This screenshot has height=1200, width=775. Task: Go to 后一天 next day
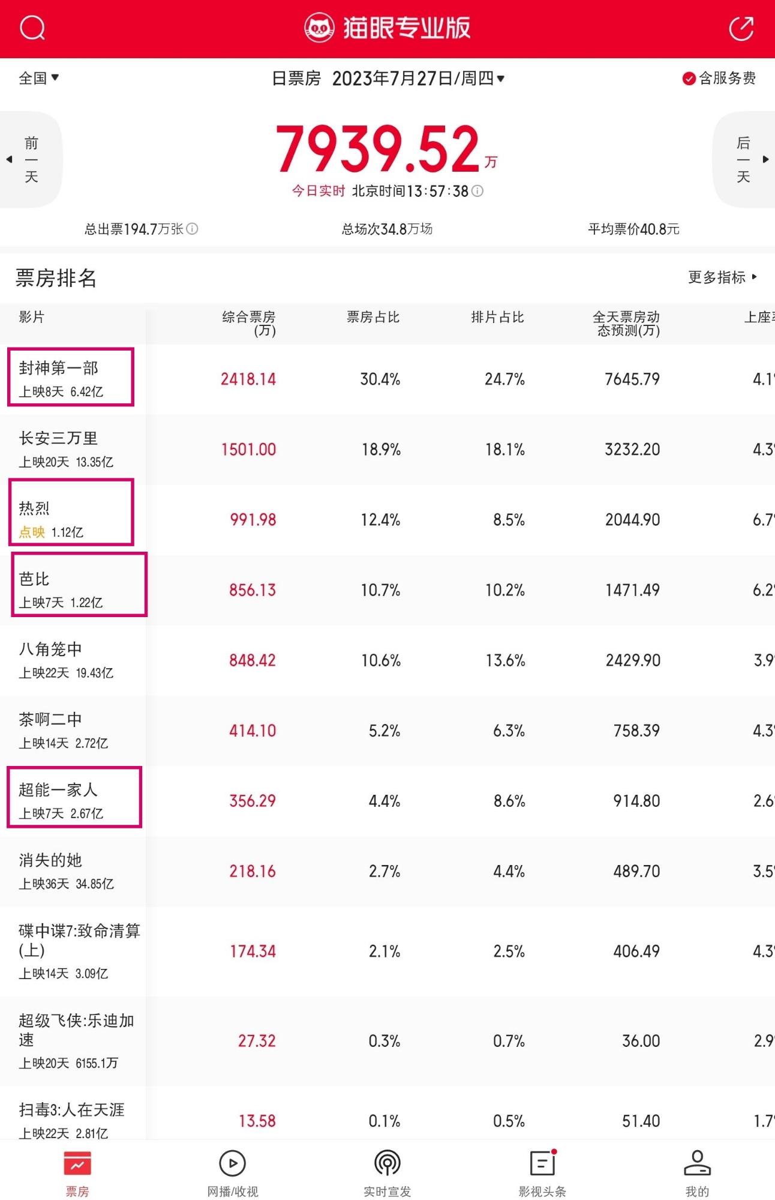click(744, 160)
